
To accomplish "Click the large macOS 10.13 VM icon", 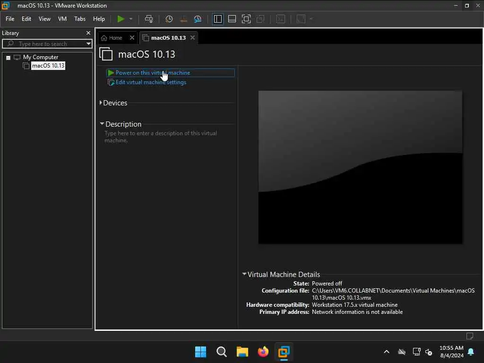I will (x=106, y=54).
